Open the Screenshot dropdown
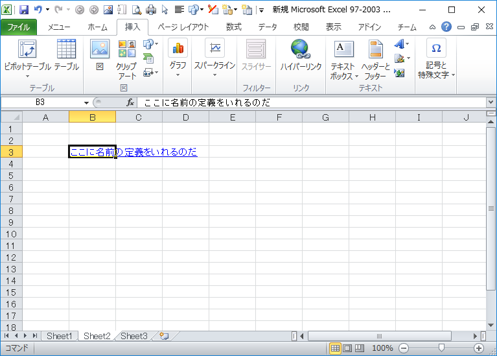 tap(150, 73)
